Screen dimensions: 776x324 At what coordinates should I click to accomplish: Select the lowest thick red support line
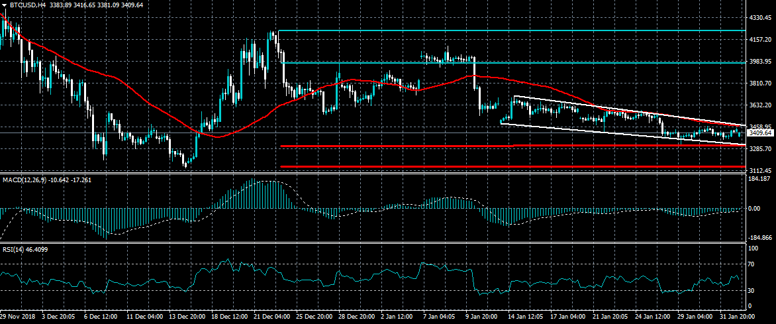pyautogui.click(x=512, y=166)
